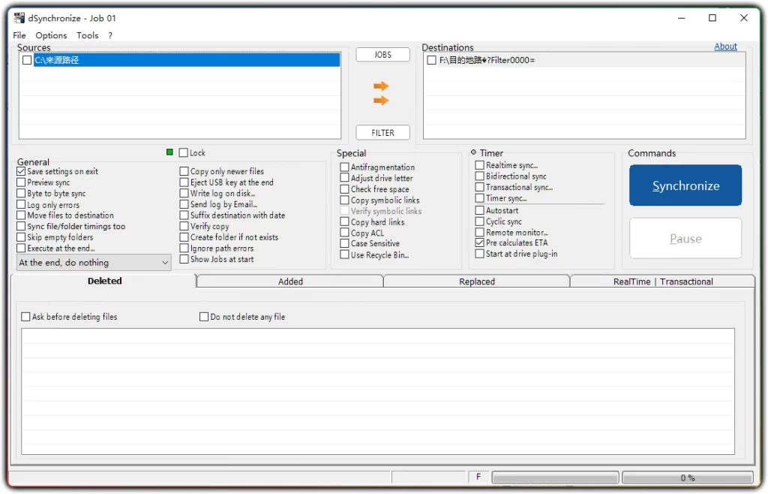Click the clock icon next to Timer label

click(x=472, y=152)
